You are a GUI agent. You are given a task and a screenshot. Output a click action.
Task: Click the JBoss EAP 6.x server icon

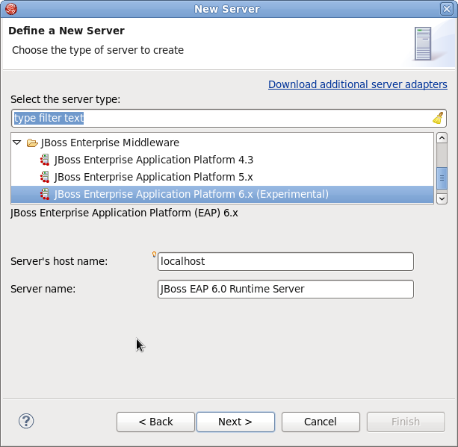pos(45,194)
